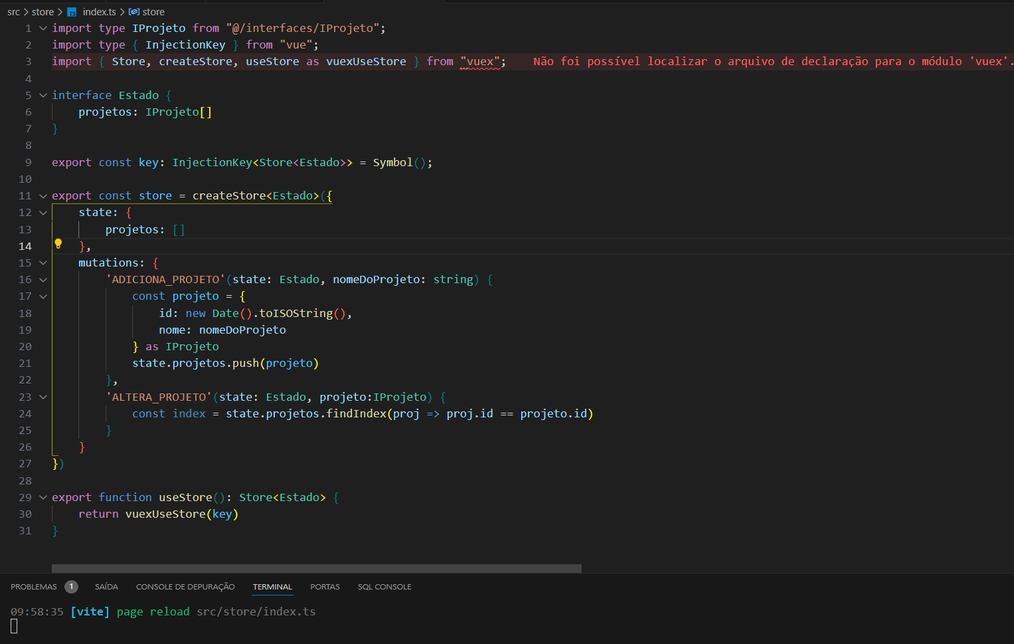The width and height of the screenshot is (1014, 644).
Task: Click 'projetos: IProjeto[]' on line 6
Action: point(145,112)
